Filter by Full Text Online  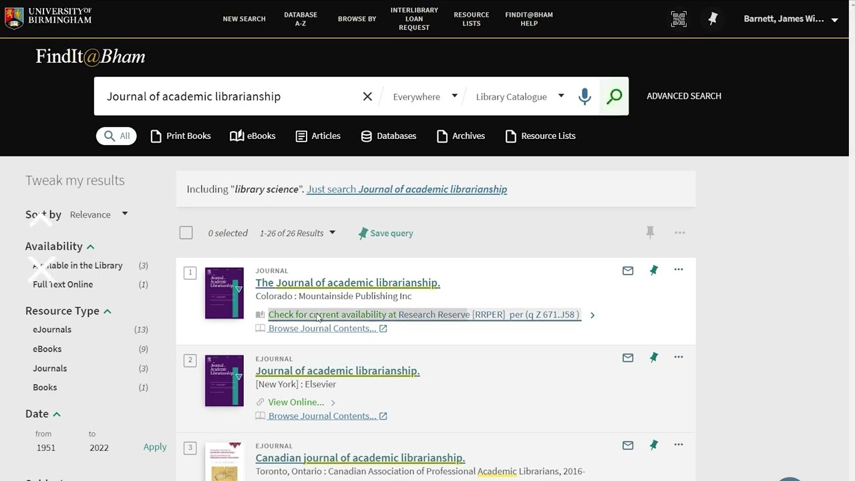coord(63,285)
